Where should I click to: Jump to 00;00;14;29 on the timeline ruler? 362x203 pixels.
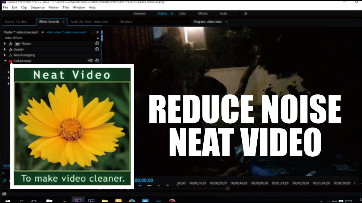point(198,183)
